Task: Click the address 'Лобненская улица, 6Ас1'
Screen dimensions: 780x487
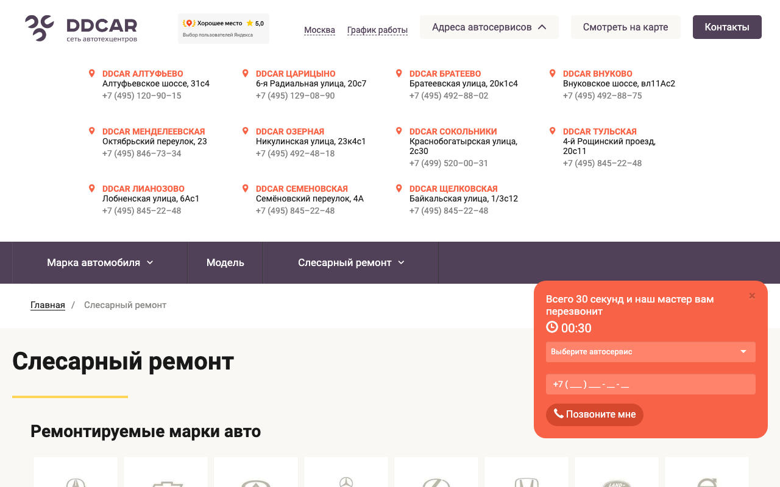Action: pos(151,198)
